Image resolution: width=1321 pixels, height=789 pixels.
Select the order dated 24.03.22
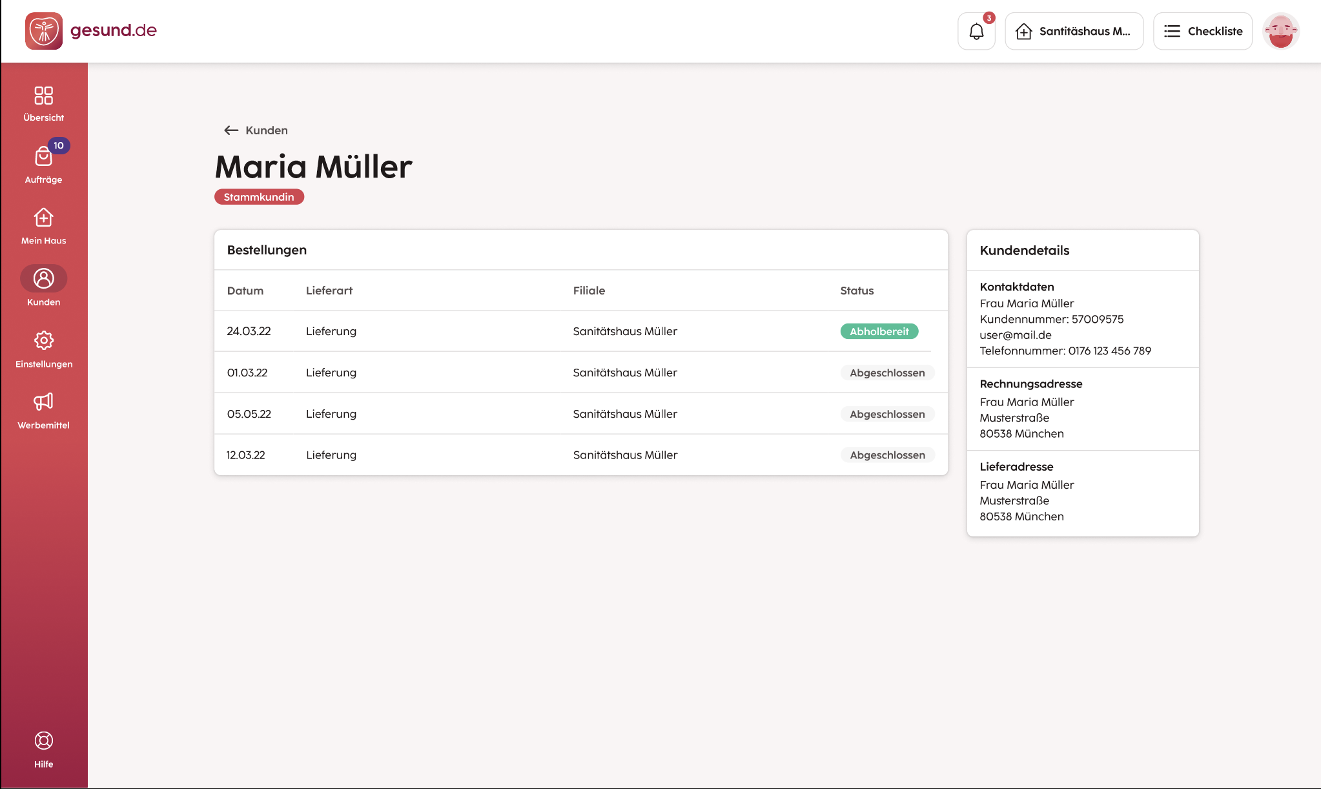581,331
